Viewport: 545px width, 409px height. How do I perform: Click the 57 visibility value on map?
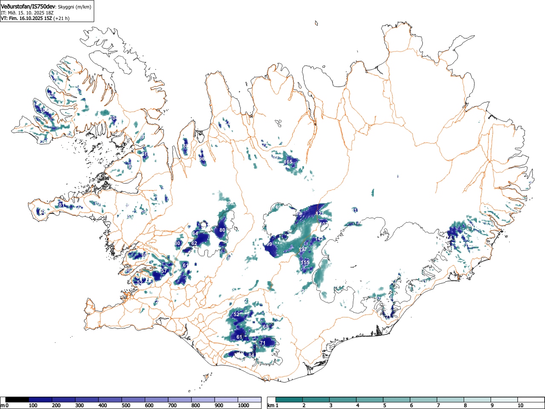[164, 271]
